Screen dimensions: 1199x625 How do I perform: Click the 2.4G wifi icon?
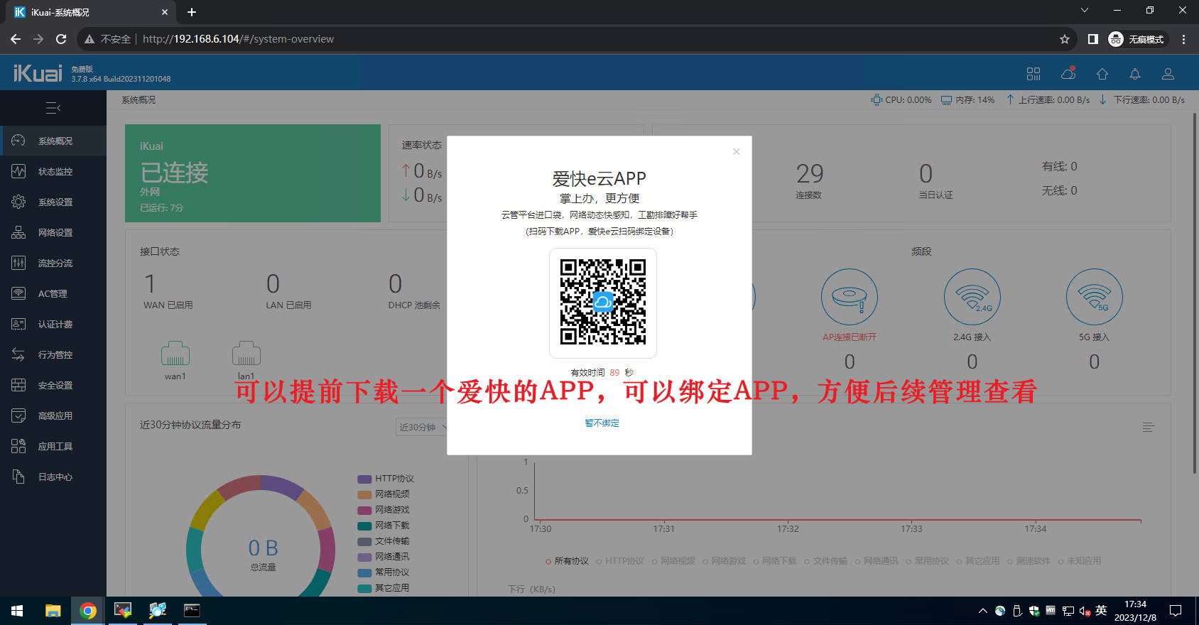click(972, 297)
